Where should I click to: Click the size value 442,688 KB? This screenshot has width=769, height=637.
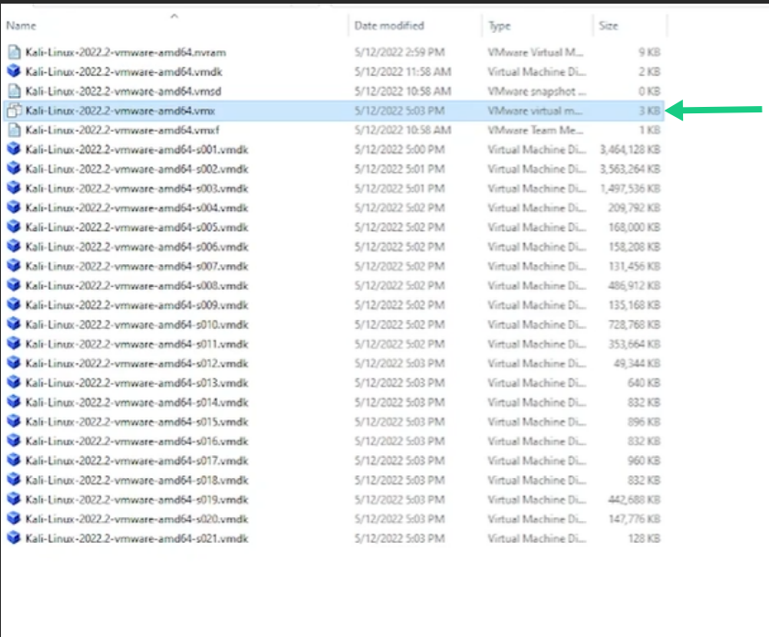click(x=634, y=500)
